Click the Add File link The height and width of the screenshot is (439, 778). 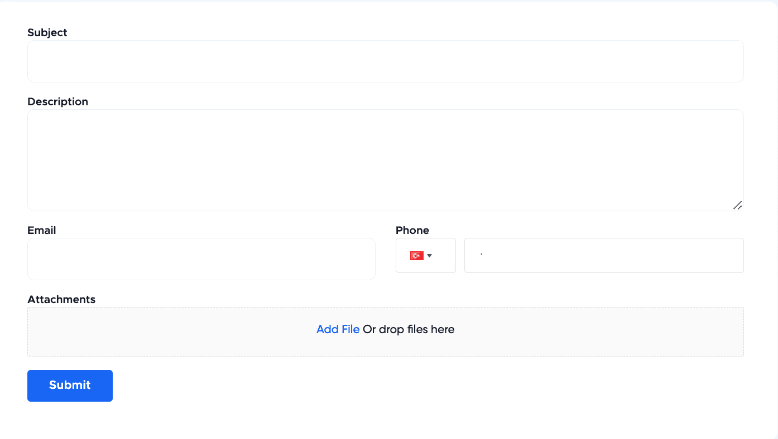pyautogui.click(x=338, y=329)
